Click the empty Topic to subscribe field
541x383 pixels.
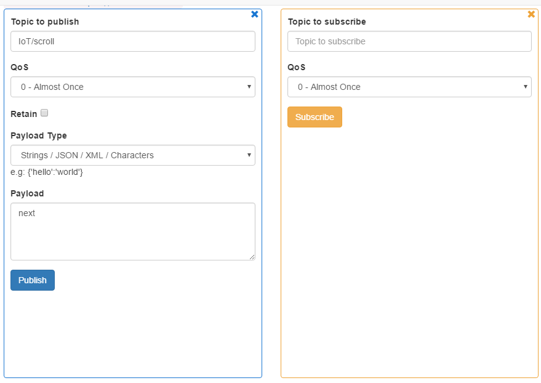pyautogui.click(x=409, y=41)
